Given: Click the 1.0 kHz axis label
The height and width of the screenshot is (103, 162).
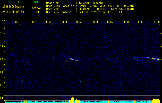Looking at the screenshot, I should (x=2, y=46).
